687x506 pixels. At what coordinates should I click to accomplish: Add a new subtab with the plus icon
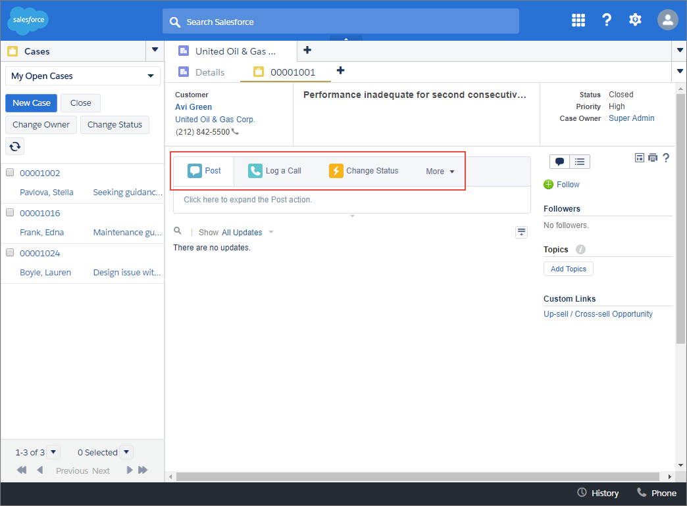pos(340,70)
